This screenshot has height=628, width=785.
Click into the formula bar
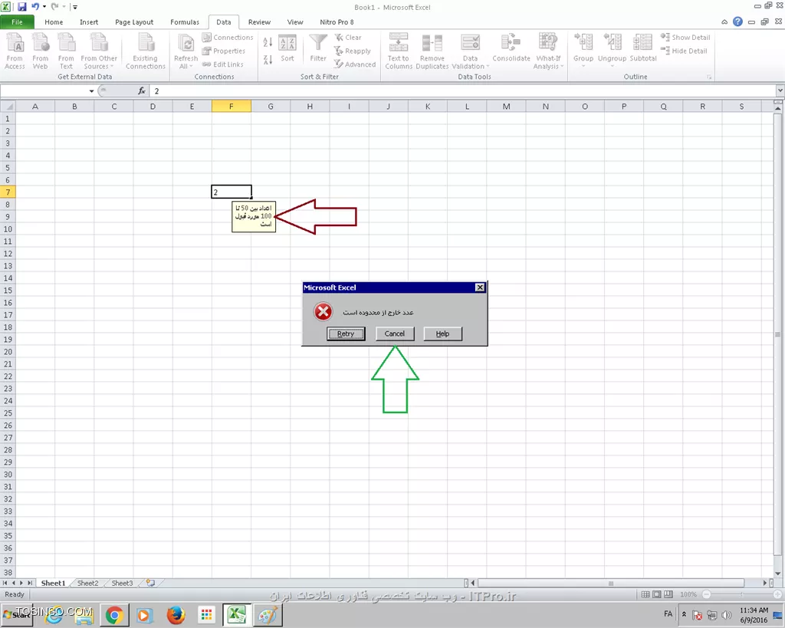click(x=463, y=91)
